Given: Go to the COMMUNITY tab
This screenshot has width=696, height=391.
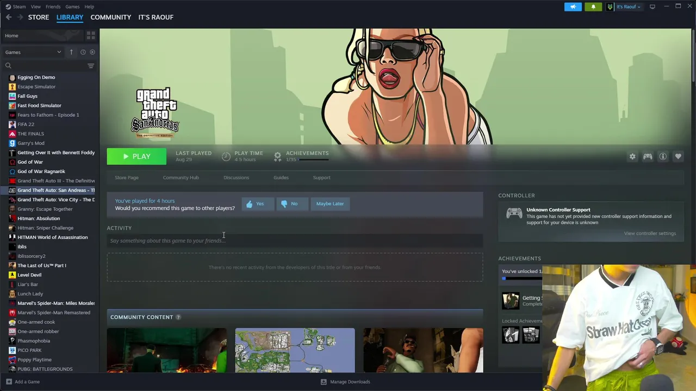Looking at the screenshot, I should click(111, 17).
